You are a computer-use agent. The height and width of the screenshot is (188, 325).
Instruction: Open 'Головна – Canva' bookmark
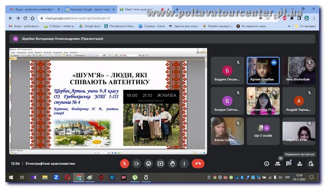(x=152, y=26)
